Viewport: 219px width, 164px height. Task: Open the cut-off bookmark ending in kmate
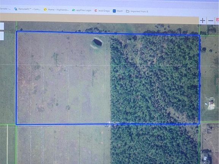click(x=5, y=9)
